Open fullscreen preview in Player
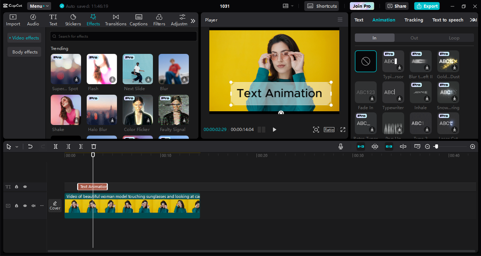This screenshot has width=481, height=256. pyautogui.click(x=343, y=129)
